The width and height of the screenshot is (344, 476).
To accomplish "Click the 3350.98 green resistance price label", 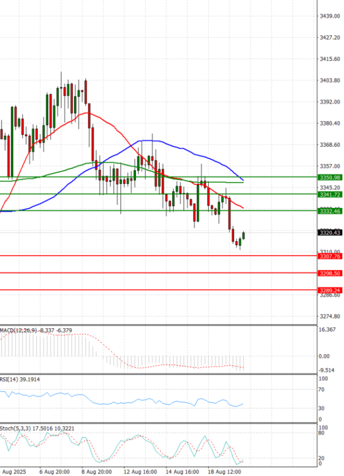I will point(329,178).
